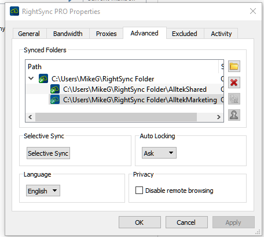Image resolution: width=264 pixels, height=237 pixels.
Task: Collapse the RightSync Folder tree node
Action: point(31,78)
